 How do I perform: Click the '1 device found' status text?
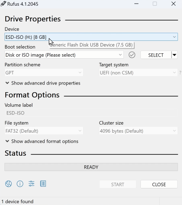pyautogui.click(x=17, y=201)
